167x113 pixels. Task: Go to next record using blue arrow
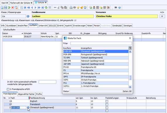(35, 7)
